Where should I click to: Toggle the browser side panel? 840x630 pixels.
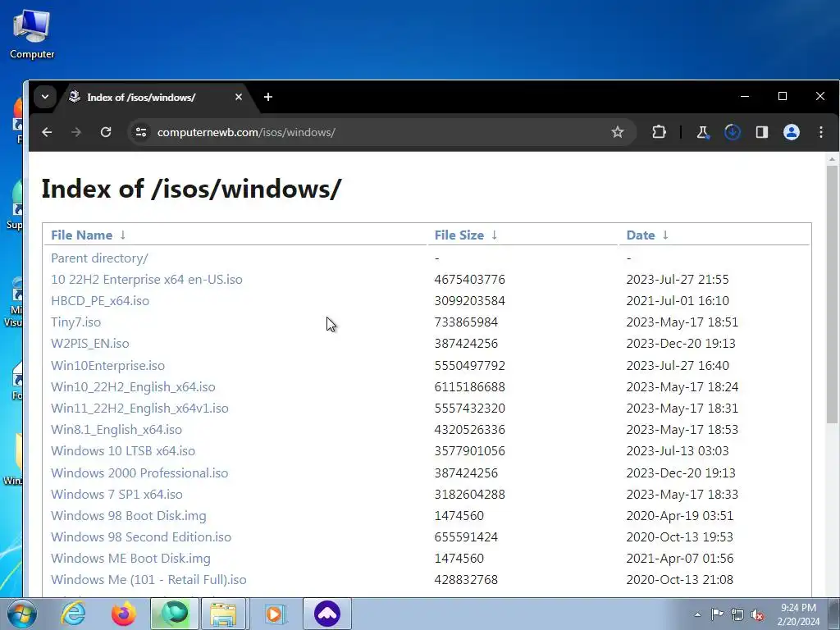point(762,132)
